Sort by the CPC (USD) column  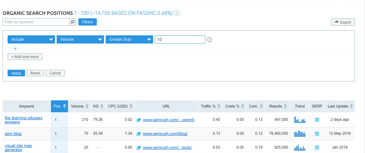[x=120, y=106]
